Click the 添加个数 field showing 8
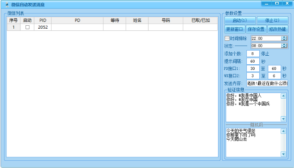Screen dimensions: 294x168 click(x=253, y=54)
